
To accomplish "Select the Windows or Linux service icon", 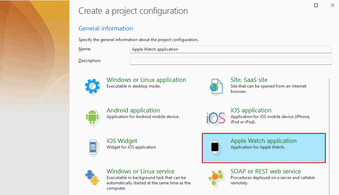I will 92,178.
